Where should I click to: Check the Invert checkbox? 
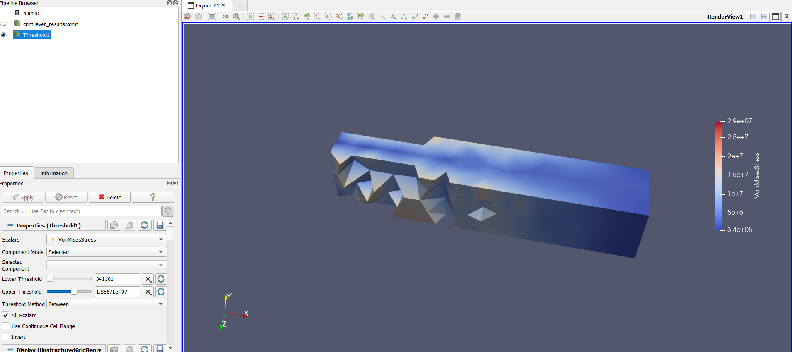6,337
